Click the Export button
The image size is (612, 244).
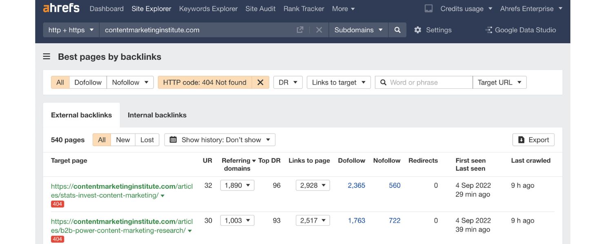coord(533,140)
